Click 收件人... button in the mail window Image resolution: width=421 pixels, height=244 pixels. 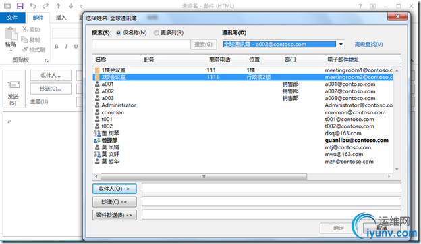[x=51, y=75]
